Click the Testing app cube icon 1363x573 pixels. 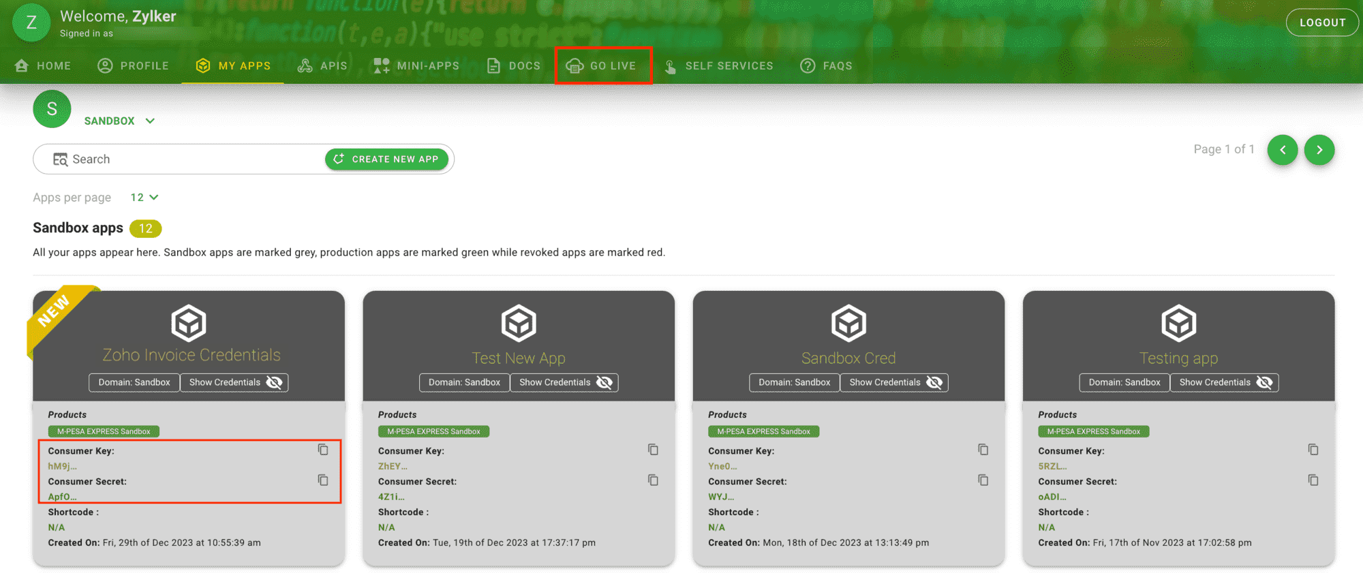1179,323
